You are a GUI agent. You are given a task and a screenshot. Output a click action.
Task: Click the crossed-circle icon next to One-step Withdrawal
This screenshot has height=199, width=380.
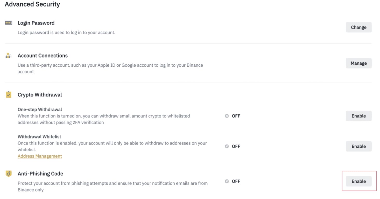pyautogui.click(x=227, y=116)
